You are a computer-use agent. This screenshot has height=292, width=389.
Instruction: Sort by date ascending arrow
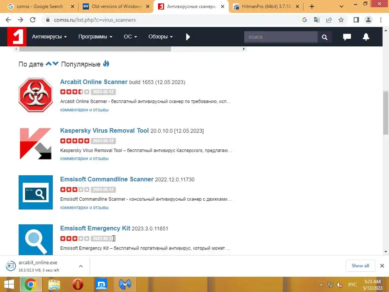click(x=49, y=63)
